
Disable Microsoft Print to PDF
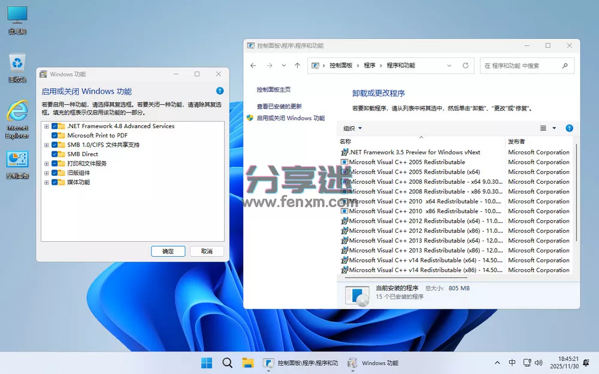(54, 135)
